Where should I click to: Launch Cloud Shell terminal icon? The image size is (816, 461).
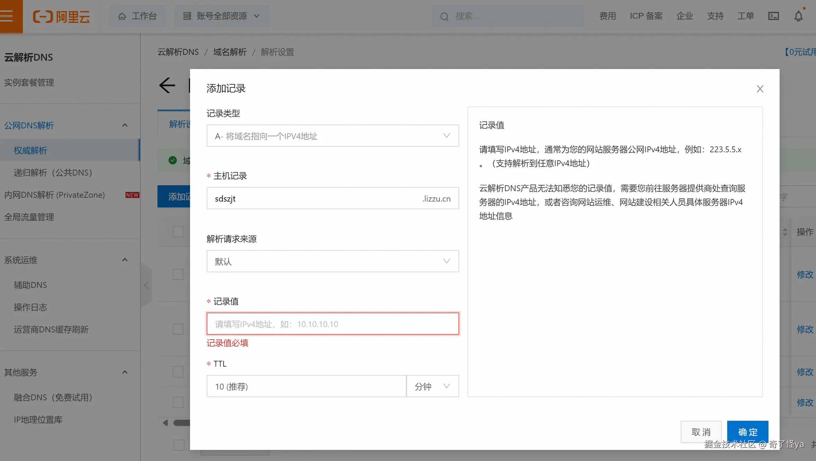pos(773,16)
